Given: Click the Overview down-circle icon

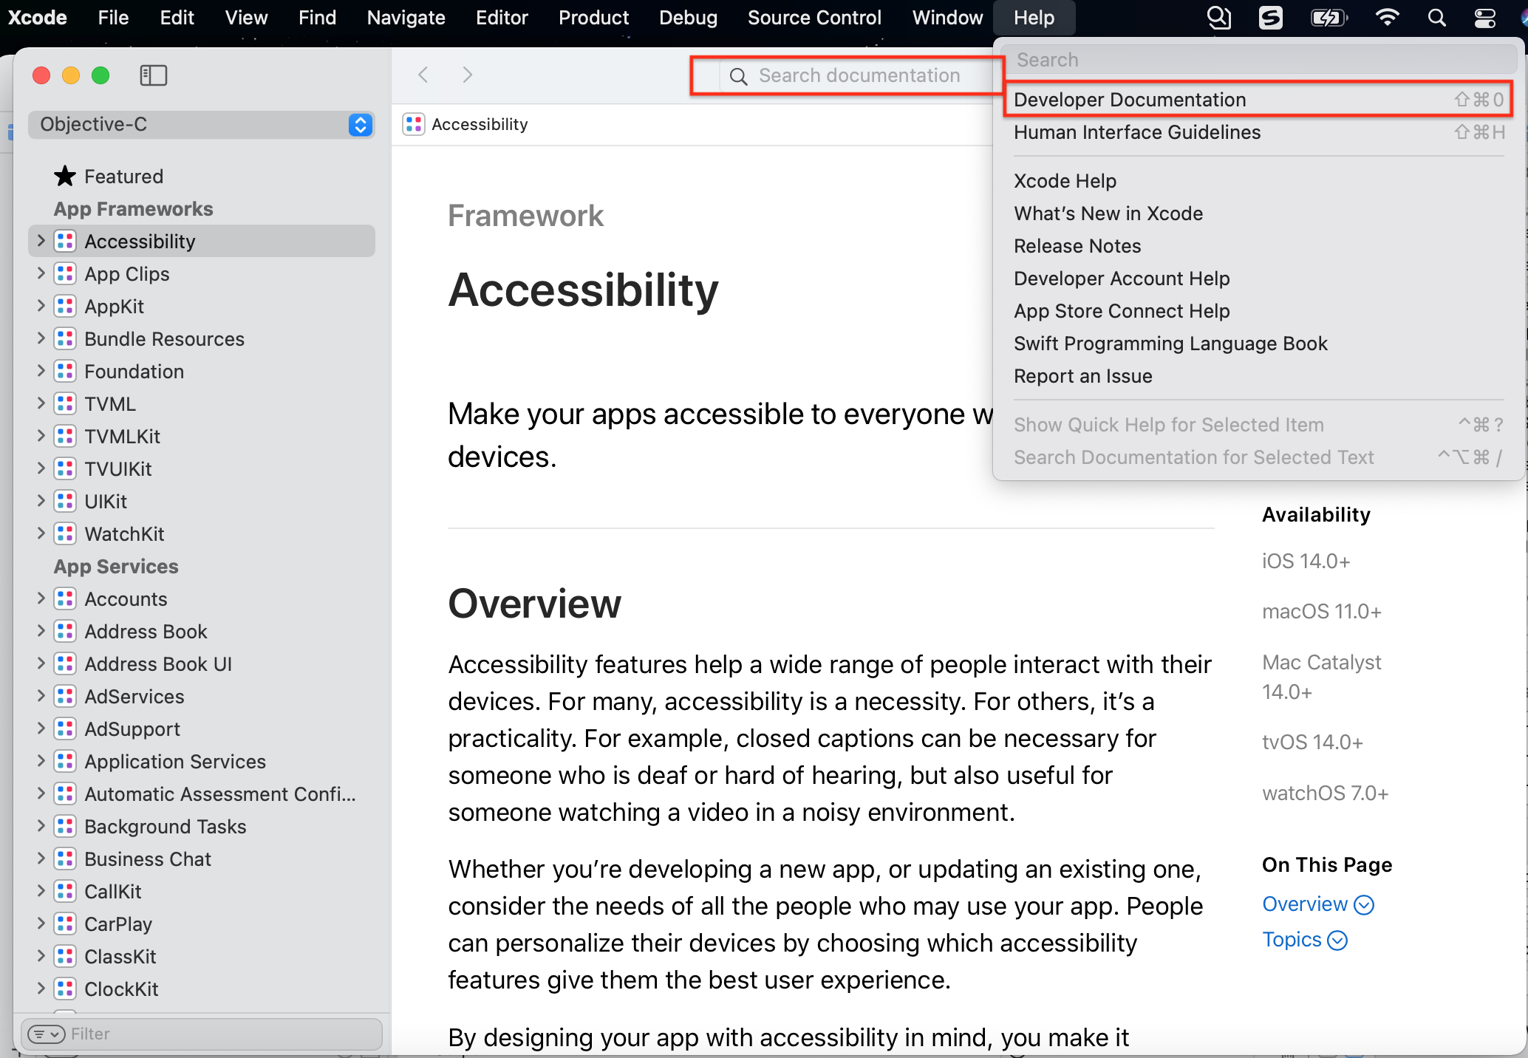Looking at the screenshot, I should pos(1364,905).
